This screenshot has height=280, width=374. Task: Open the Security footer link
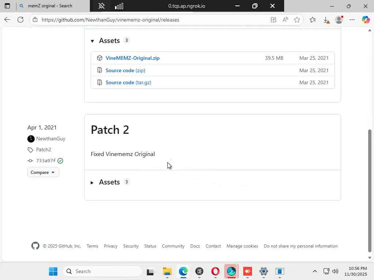point(131,246)
